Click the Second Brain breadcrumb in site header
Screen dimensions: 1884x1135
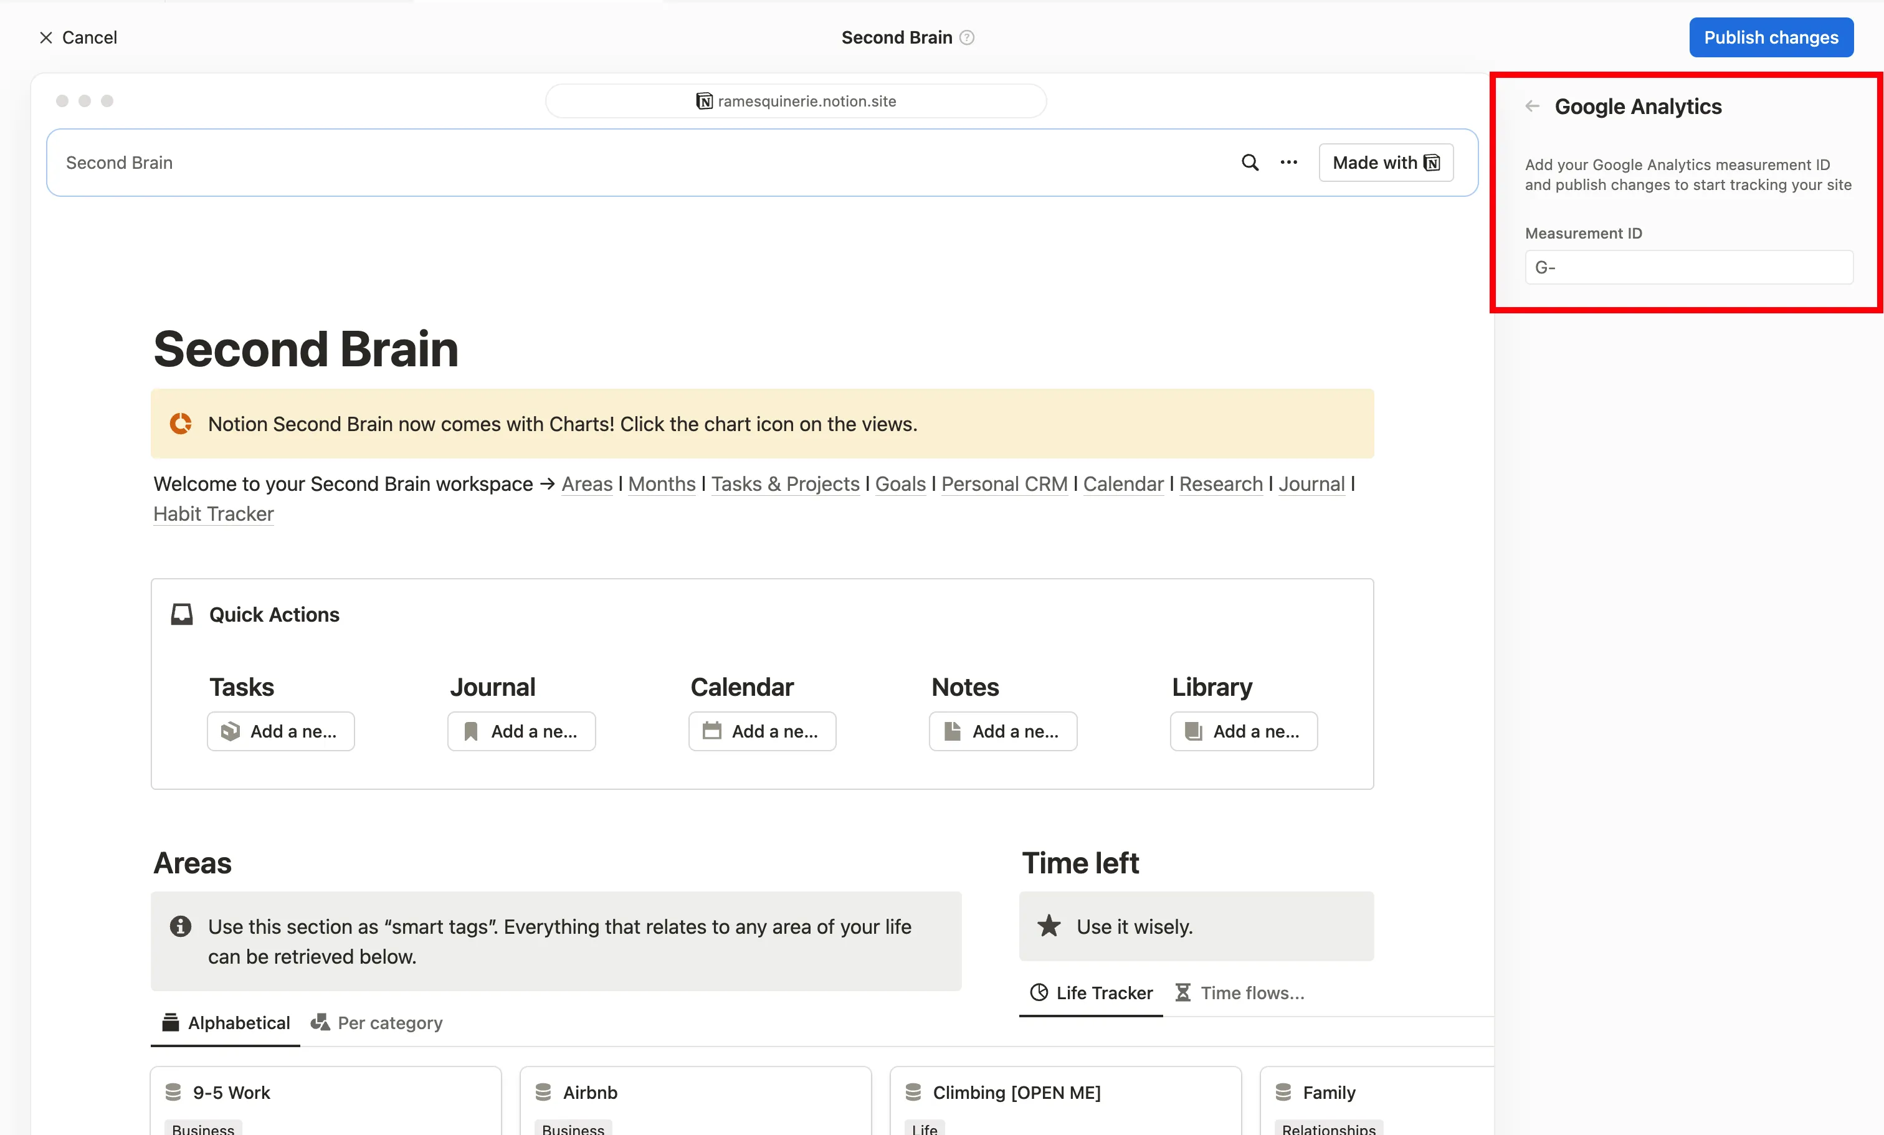(119, 163)
